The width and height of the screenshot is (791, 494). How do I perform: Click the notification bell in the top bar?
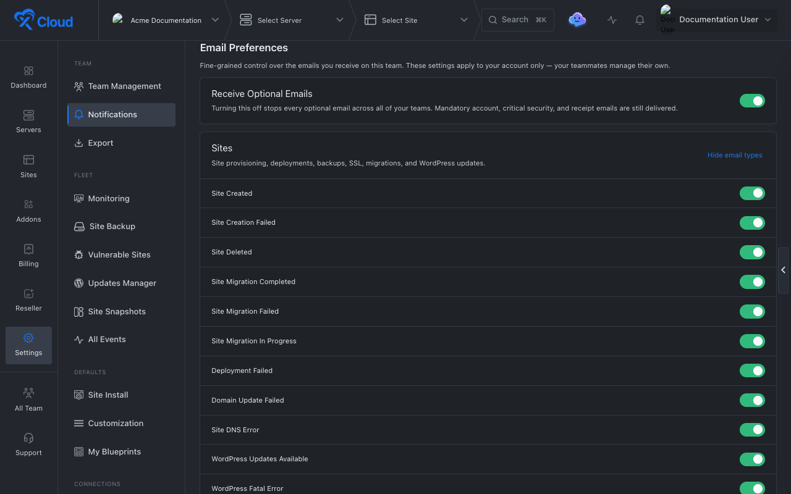tap(640, 20)
